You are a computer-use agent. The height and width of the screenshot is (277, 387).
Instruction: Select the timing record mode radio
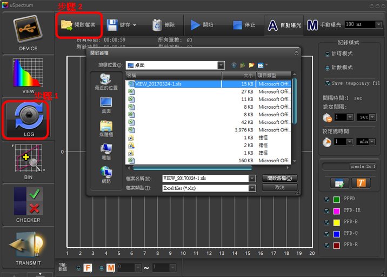coord(327,54)
